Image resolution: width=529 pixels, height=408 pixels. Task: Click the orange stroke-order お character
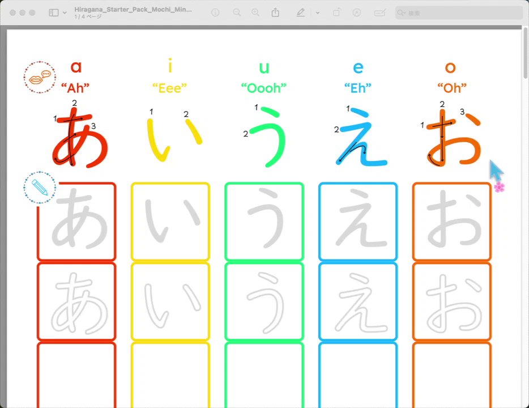454,139
